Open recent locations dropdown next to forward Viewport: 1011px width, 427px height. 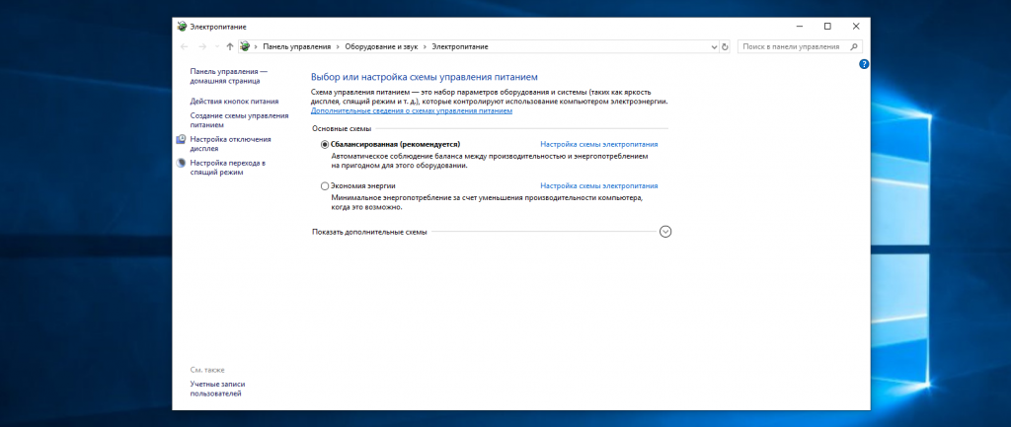(x=216, y=47)
